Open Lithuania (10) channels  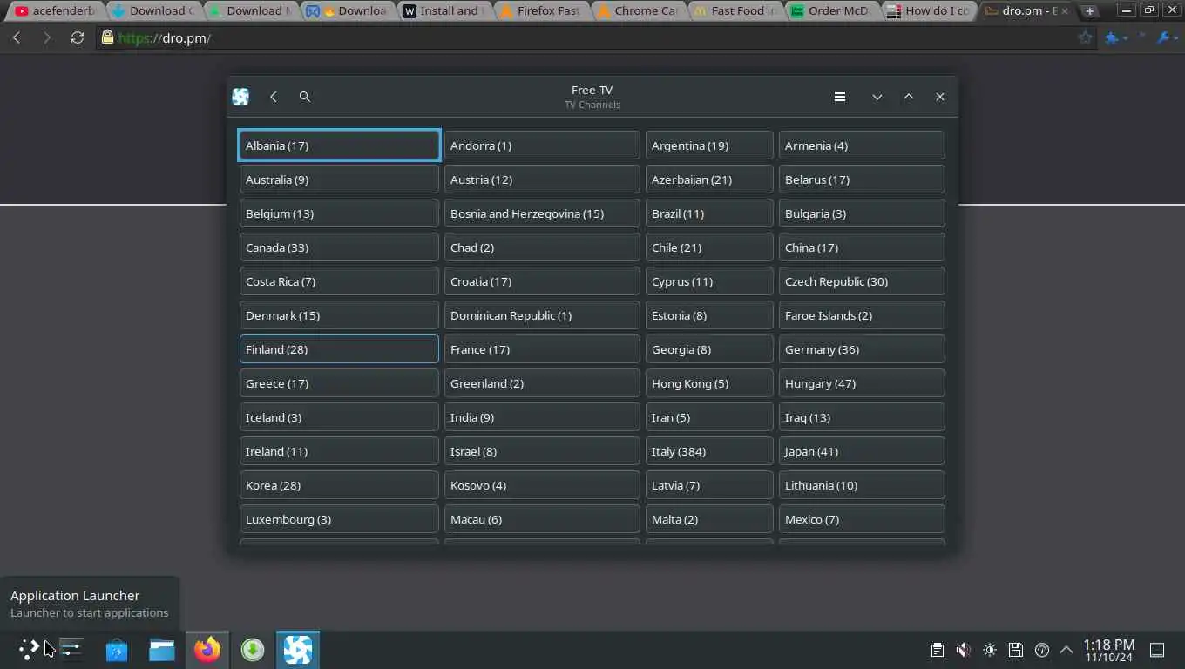[862, 485]
